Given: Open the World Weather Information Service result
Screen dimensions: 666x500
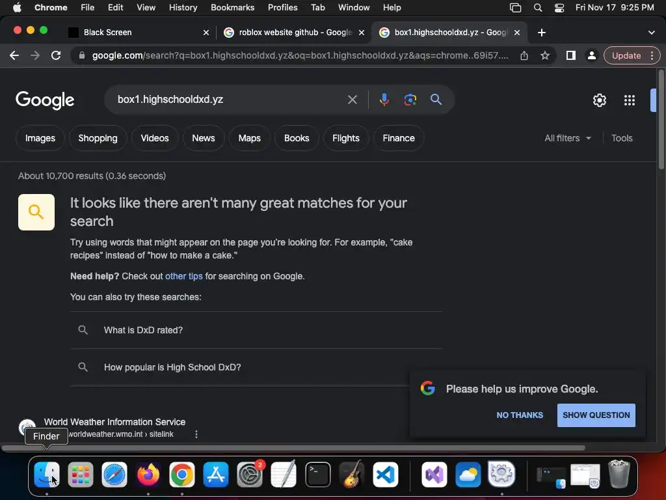Looking at the screenshot, I should click(x=114, y=422).
